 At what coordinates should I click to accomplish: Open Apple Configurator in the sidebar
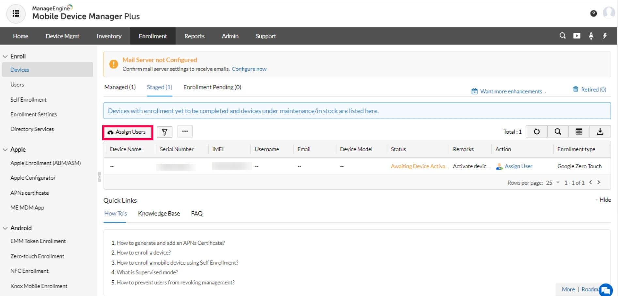point(33,178)
